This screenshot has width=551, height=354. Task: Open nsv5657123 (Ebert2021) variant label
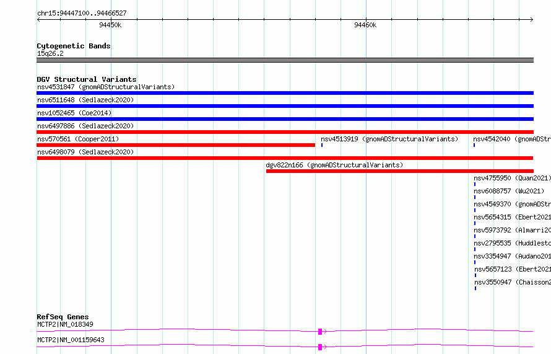click(x=513, y=269)
